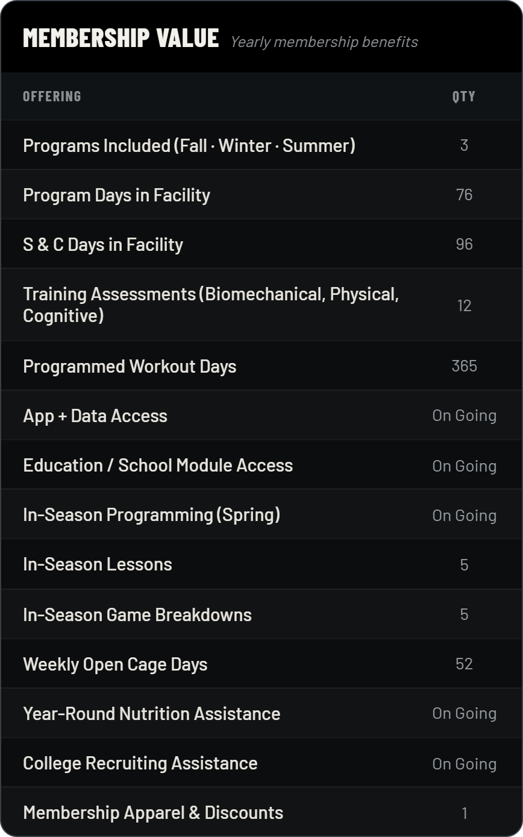Screen dimensions: 523x837
Task: Click the App + Data Access row
Action: (x=261, y=415)
